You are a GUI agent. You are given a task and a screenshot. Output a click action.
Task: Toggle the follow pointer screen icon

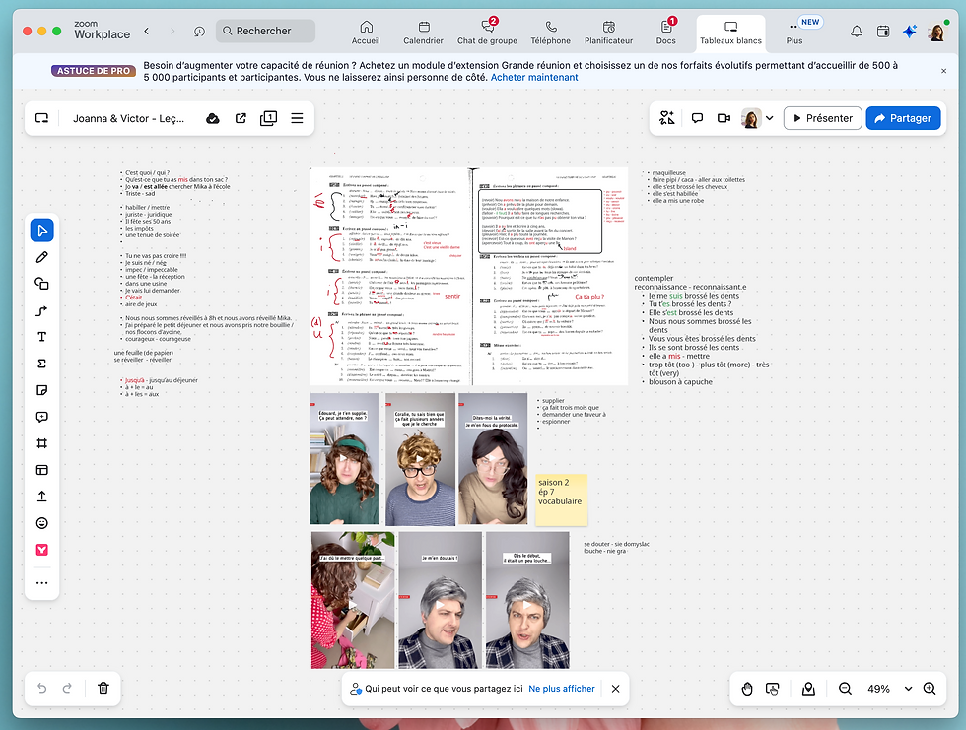pyautogui.click(x=773, y=689)
